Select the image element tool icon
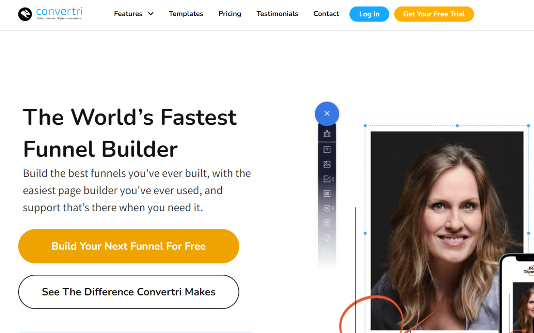Screen dimensions: 534x333 click(327, 164)
